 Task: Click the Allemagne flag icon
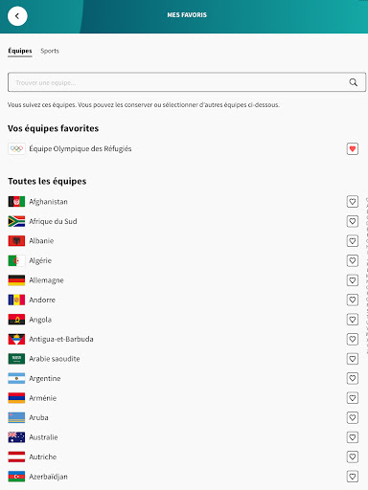tap(16, 280)
